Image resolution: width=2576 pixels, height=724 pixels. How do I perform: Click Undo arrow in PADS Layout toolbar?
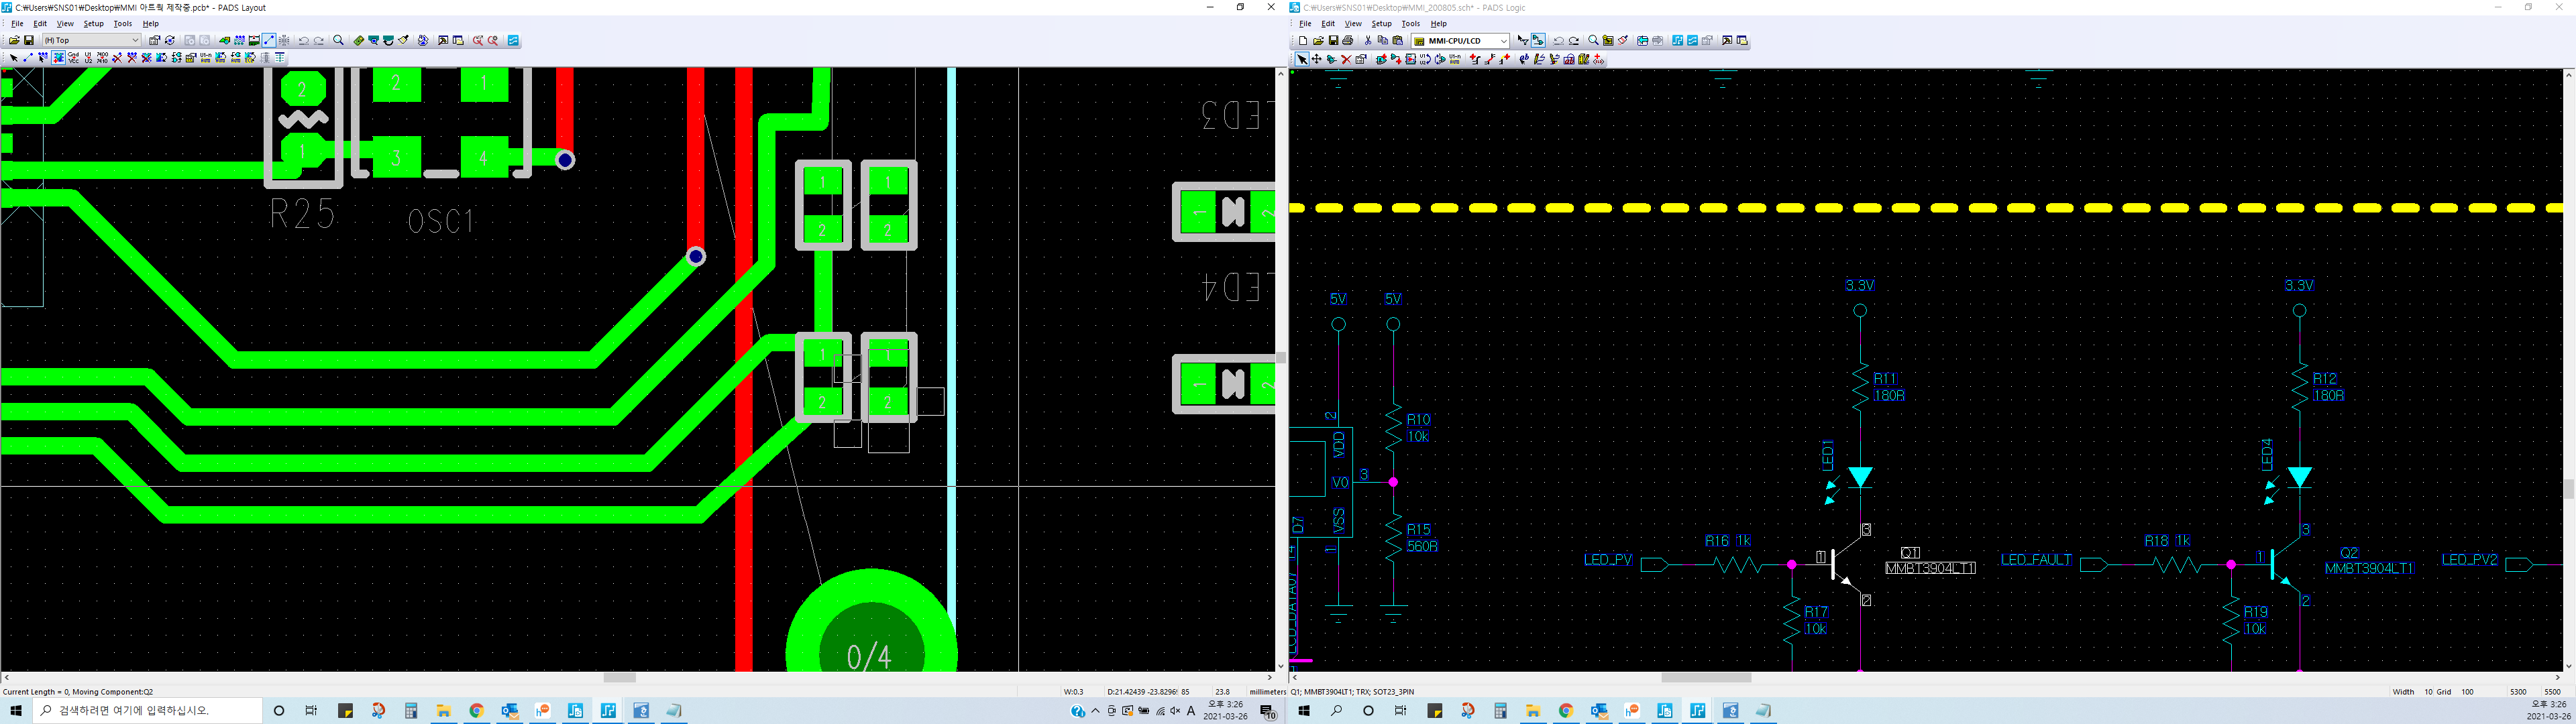click(304, 40)
